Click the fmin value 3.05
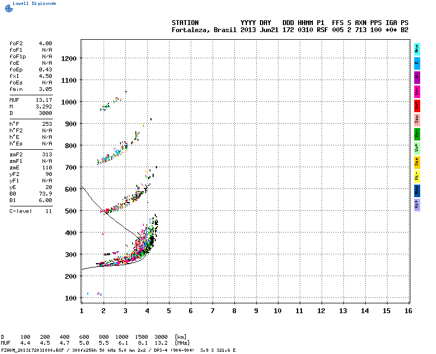Viewport: 436px width, 354px height. (x=45, y=89)
